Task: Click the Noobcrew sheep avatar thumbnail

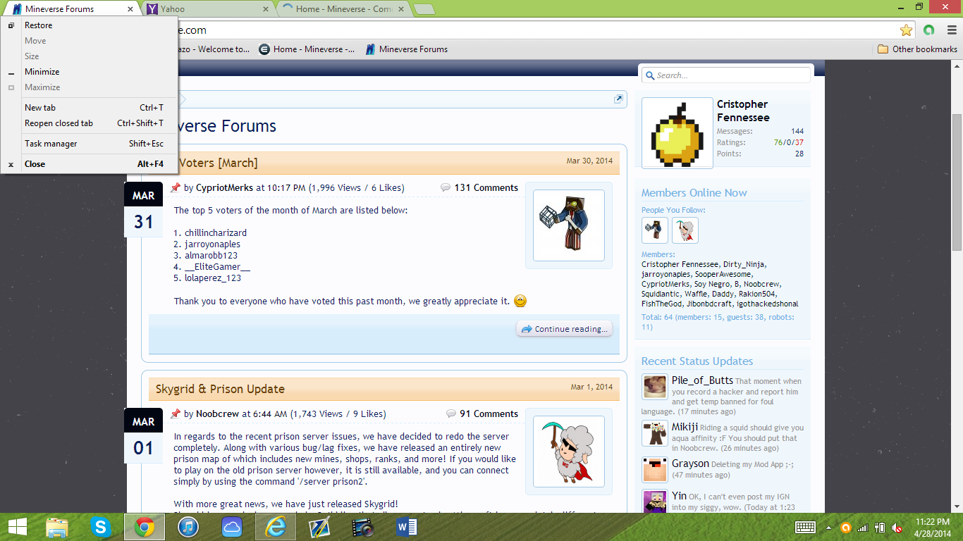Action: tap(569, 452)
